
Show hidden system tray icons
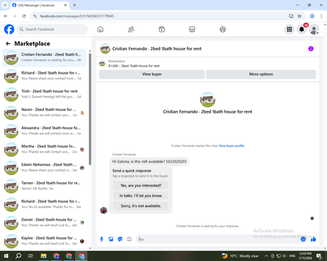266,256
